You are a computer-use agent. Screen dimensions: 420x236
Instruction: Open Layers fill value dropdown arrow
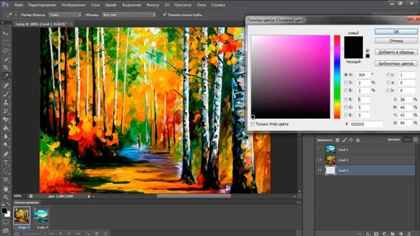[415, 140]
